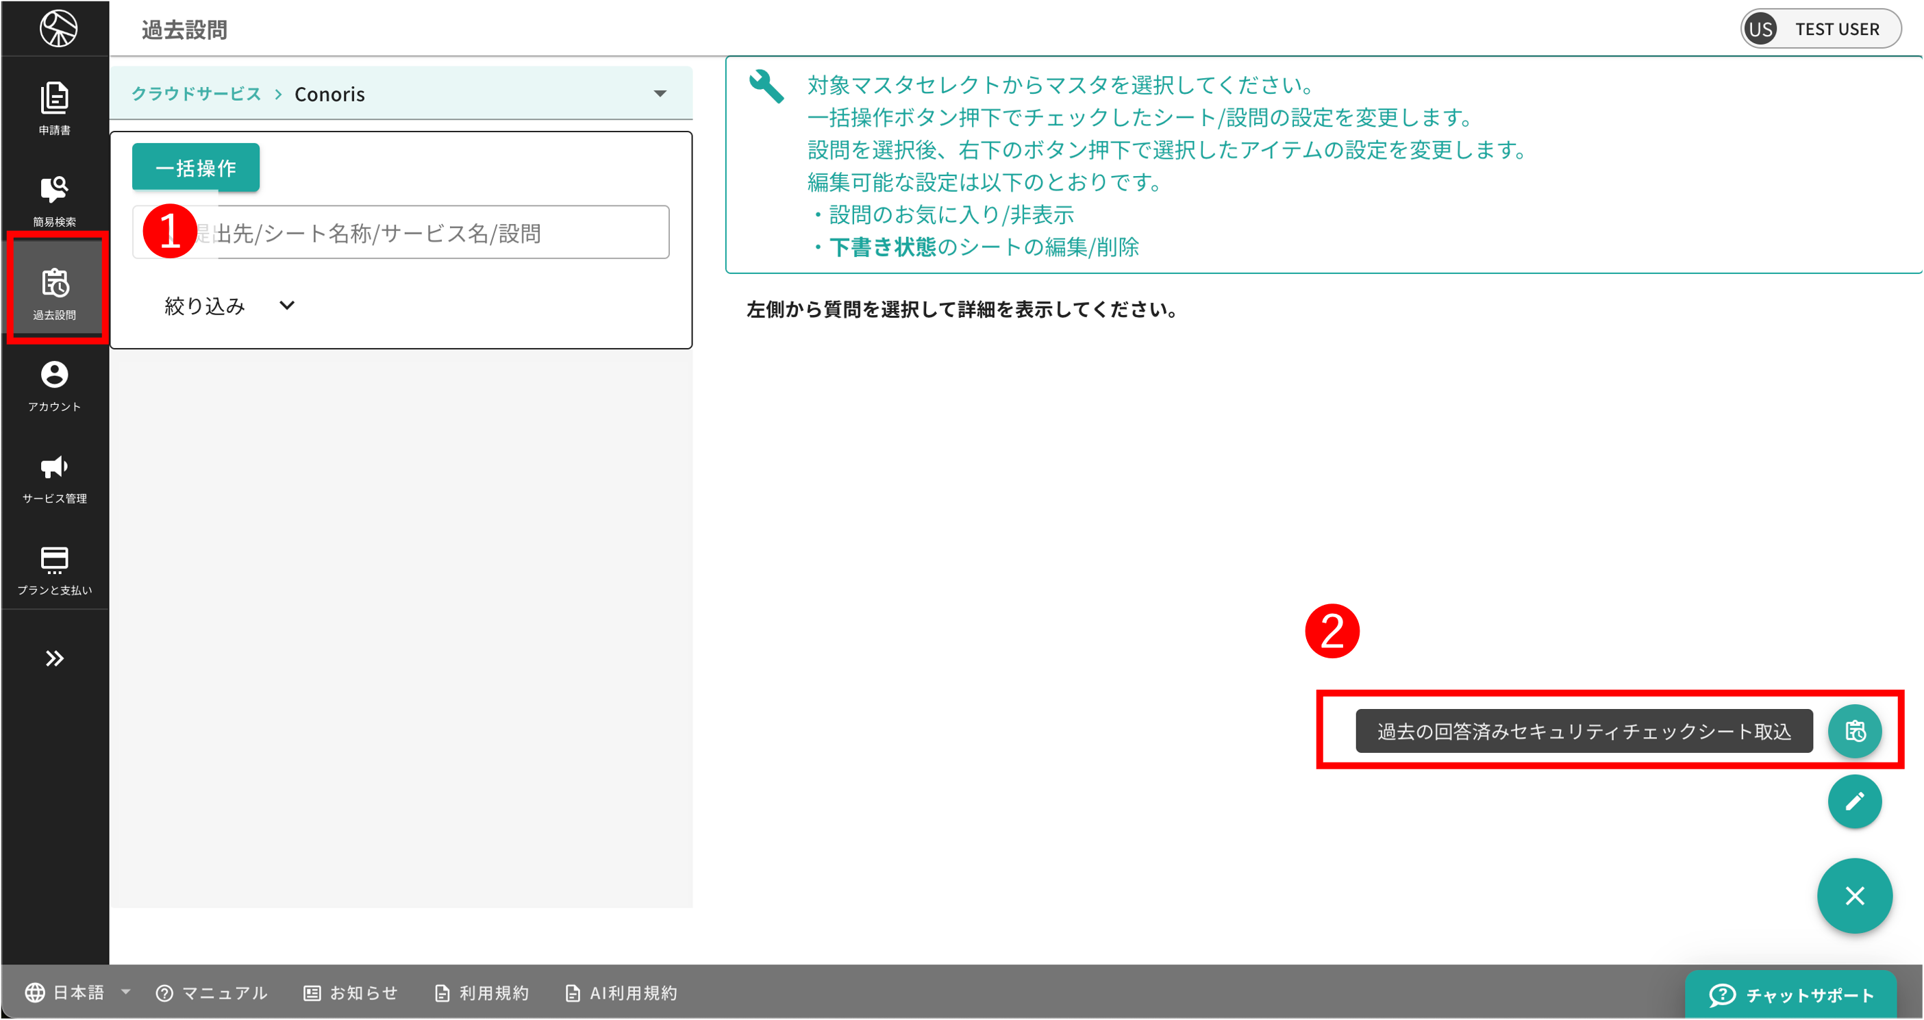The height and width of the screenshot is (1020, 1924).
Task: Open the TEST USER profile menu
Action: (x=1821, y=29)
